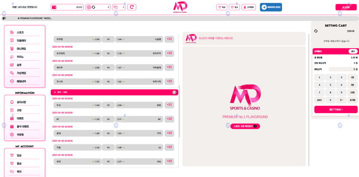Click the pink P point icon
The image size is (359, 177).
[x=89, y=7]
